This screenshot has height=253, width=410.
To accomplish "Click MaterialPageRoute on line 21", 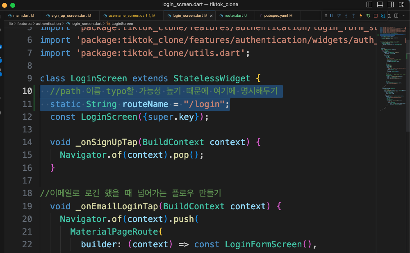I will point(114,232).
